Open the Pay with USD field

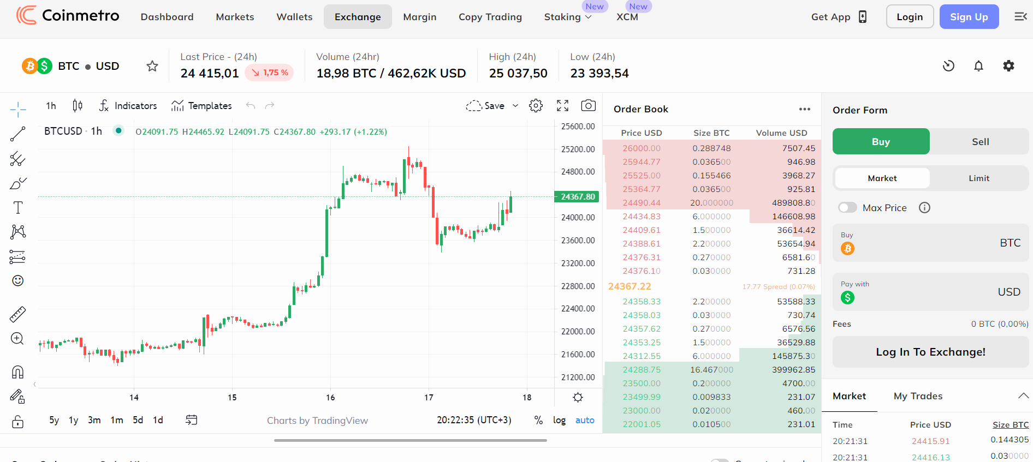930,292
